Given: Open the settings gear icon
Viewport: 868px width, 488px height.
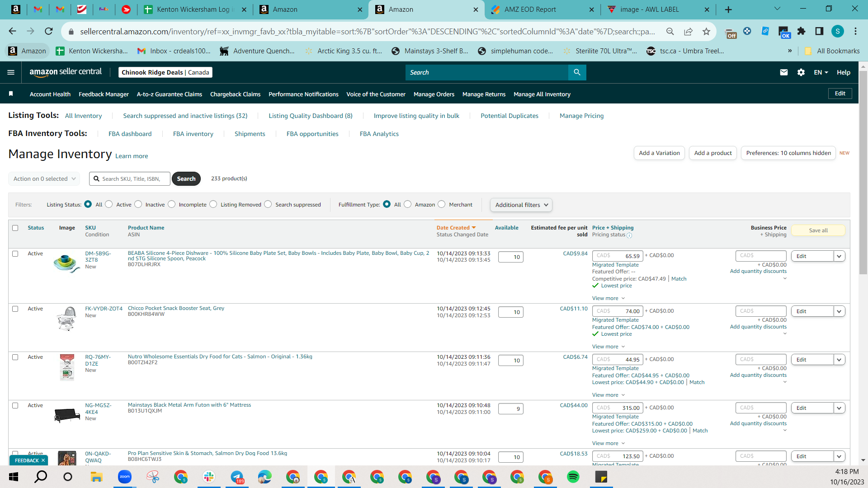Looking at the screenshot, I should click(x=801, y=72).
